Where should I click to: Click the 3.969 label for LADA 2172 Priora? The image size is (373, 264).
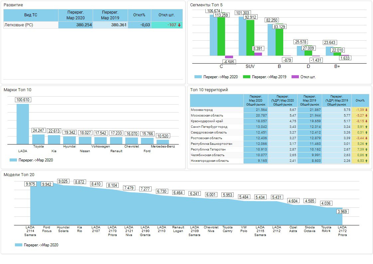(x=342, y=211)
